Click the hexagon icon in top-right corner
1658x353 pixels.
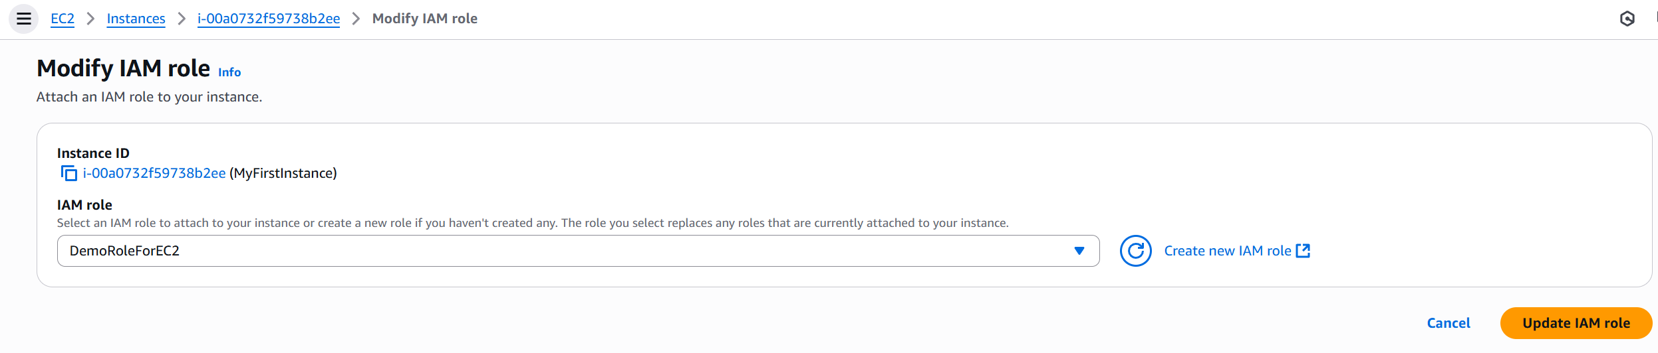point(1627,19)
